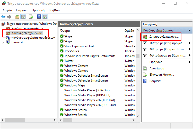Toggle the console tree pane toolbar icon

23,17
